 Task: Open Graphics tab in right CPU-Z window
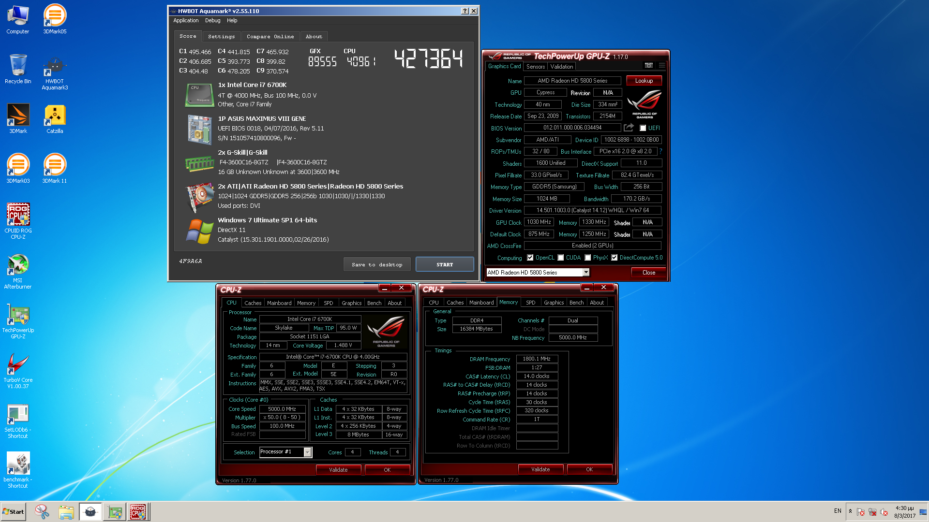pos(554,303)
